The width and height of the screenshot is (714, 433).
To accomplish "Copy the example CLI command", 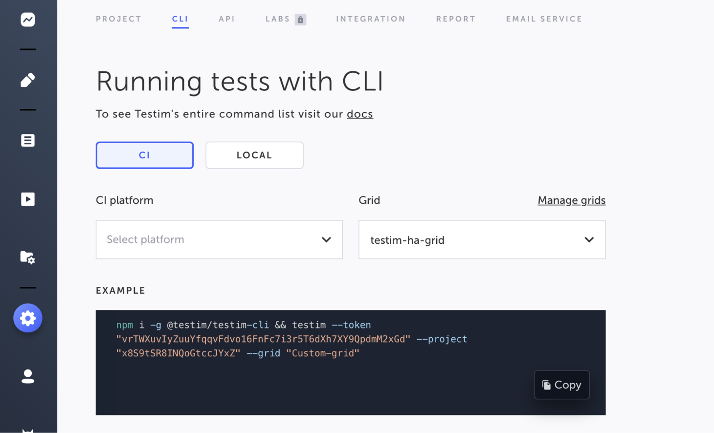I will tap(561, 385).
